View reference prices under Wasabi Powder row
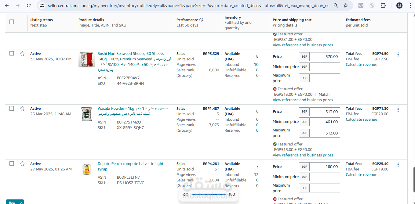415x204 pixels. (303, 155)
